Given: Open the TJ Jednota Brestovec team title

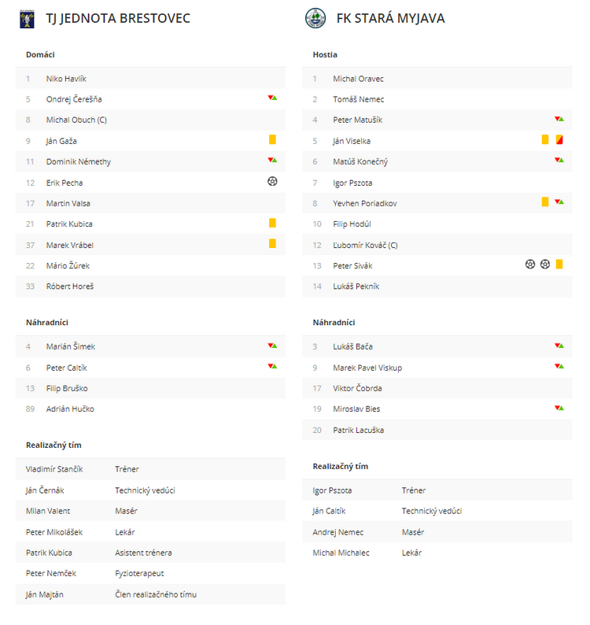Looking at the screenshot, I should click(118, 18).
